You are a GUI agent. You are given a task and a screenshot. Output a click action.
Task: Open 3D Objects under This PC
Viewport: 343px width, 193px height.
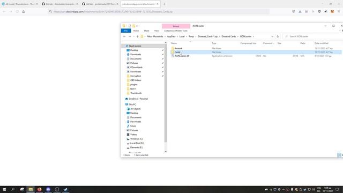(x=135, y=109)
